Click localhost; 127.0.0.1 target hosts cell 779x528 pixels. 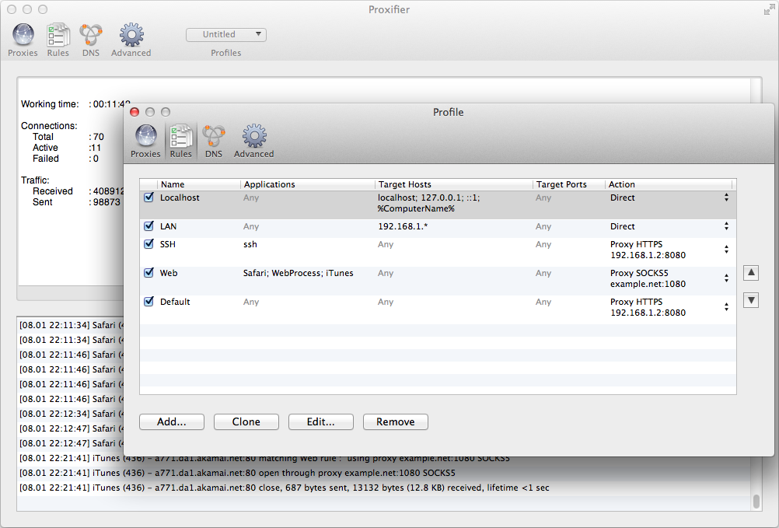coord(428,203)
